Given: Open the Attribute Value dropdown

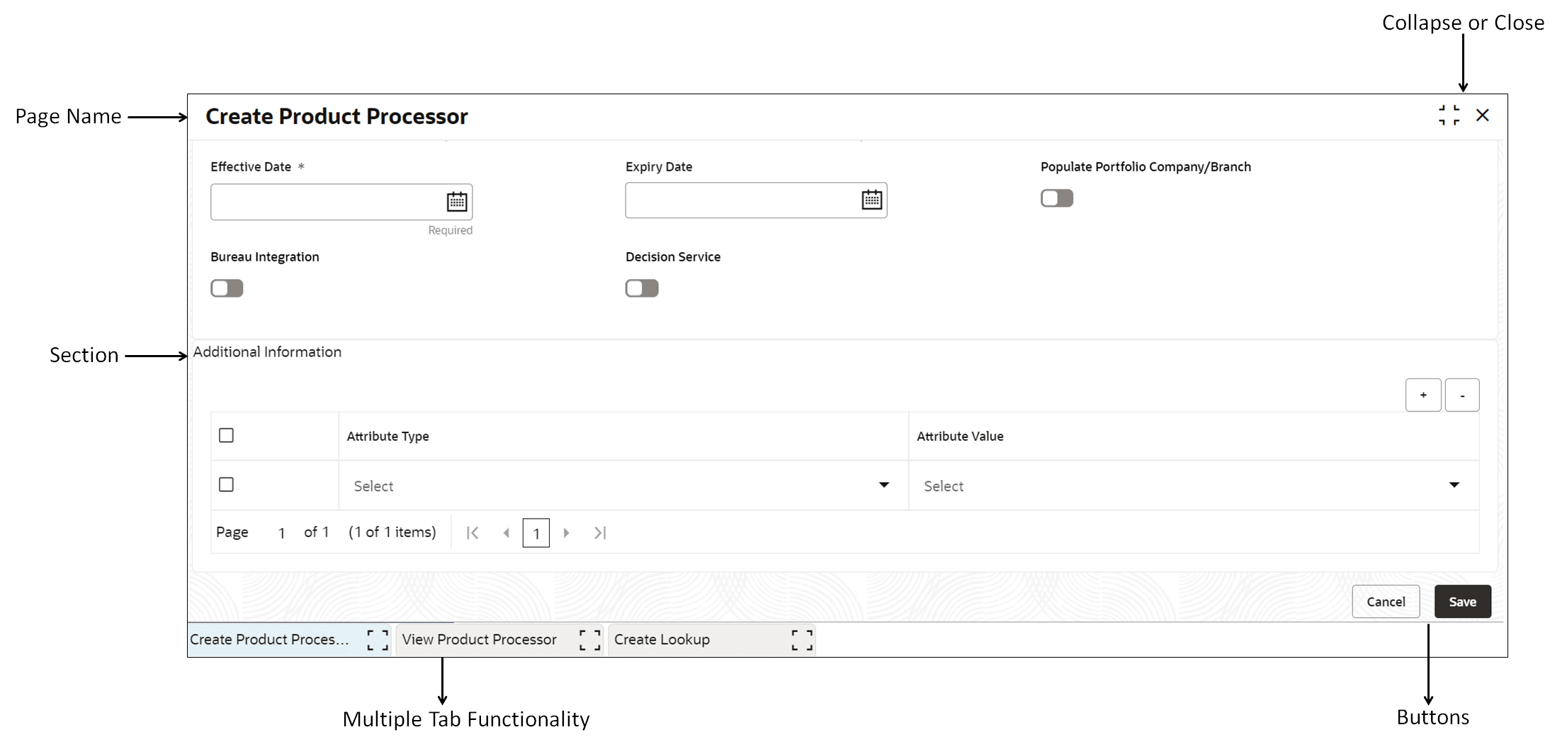Looking at the screenshot, I should [x=1454, y=485].
